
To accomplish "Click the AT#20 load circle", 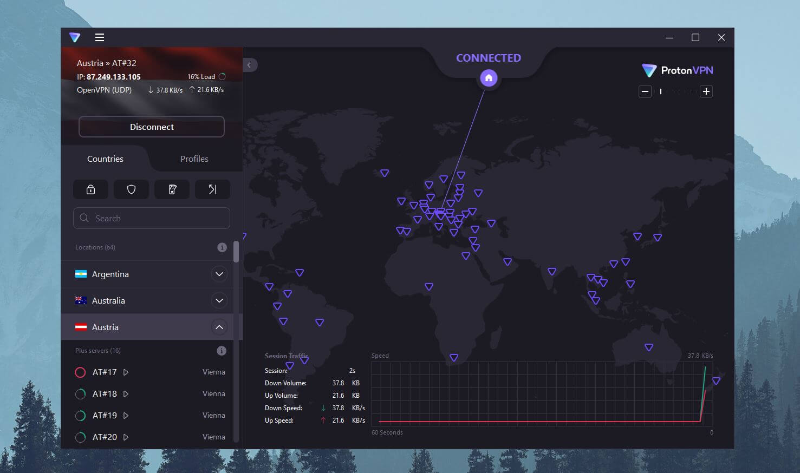I will pos(80,437).
